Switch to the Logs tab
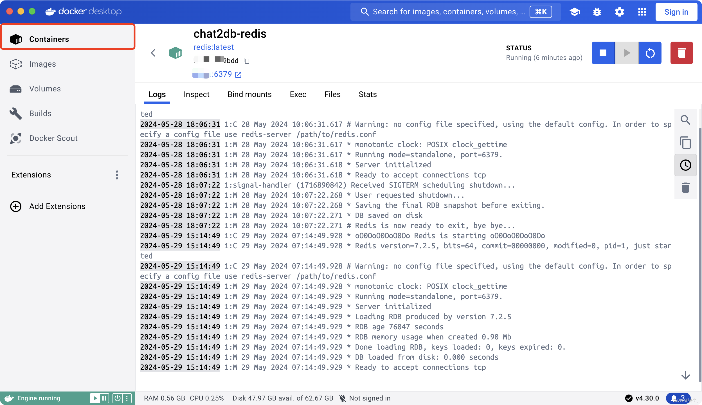 click(x=157, y=94)
